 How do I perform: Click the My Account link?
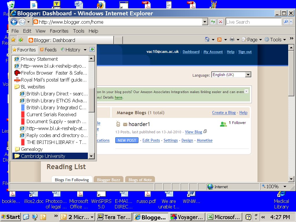point(213,52)
